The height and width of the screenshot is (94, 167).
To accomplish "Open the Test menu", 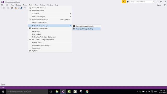I will (x=36, y=5).
